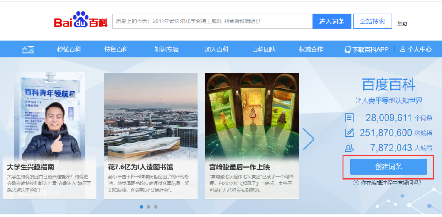Open the 百科团队 navigation item
Screen dimensions: 442x217
pyautogui.click(x=264, y=49)
